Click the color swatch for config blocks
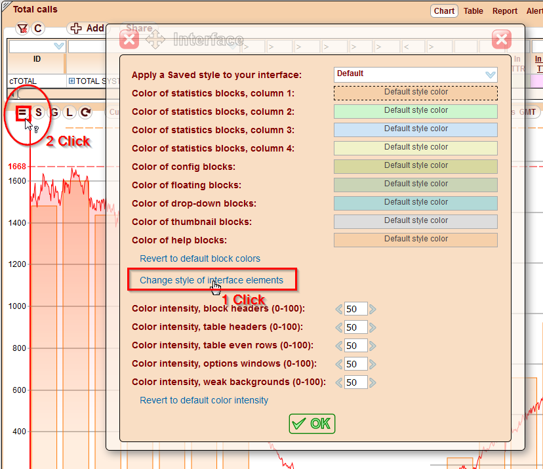543x469 pixels. click(415, 165)
